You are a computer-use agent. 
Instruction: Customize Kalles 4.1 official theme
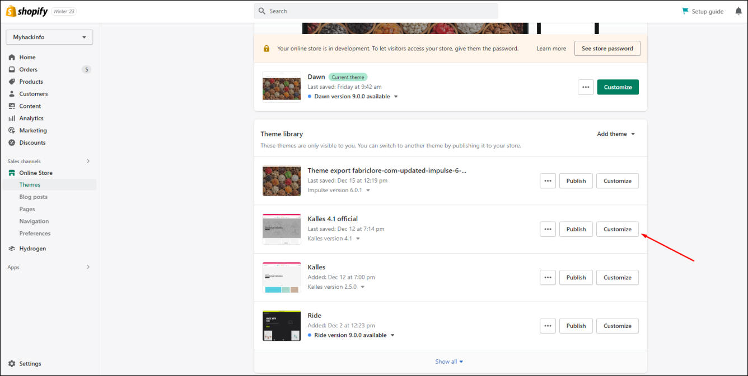coord(618,229)
